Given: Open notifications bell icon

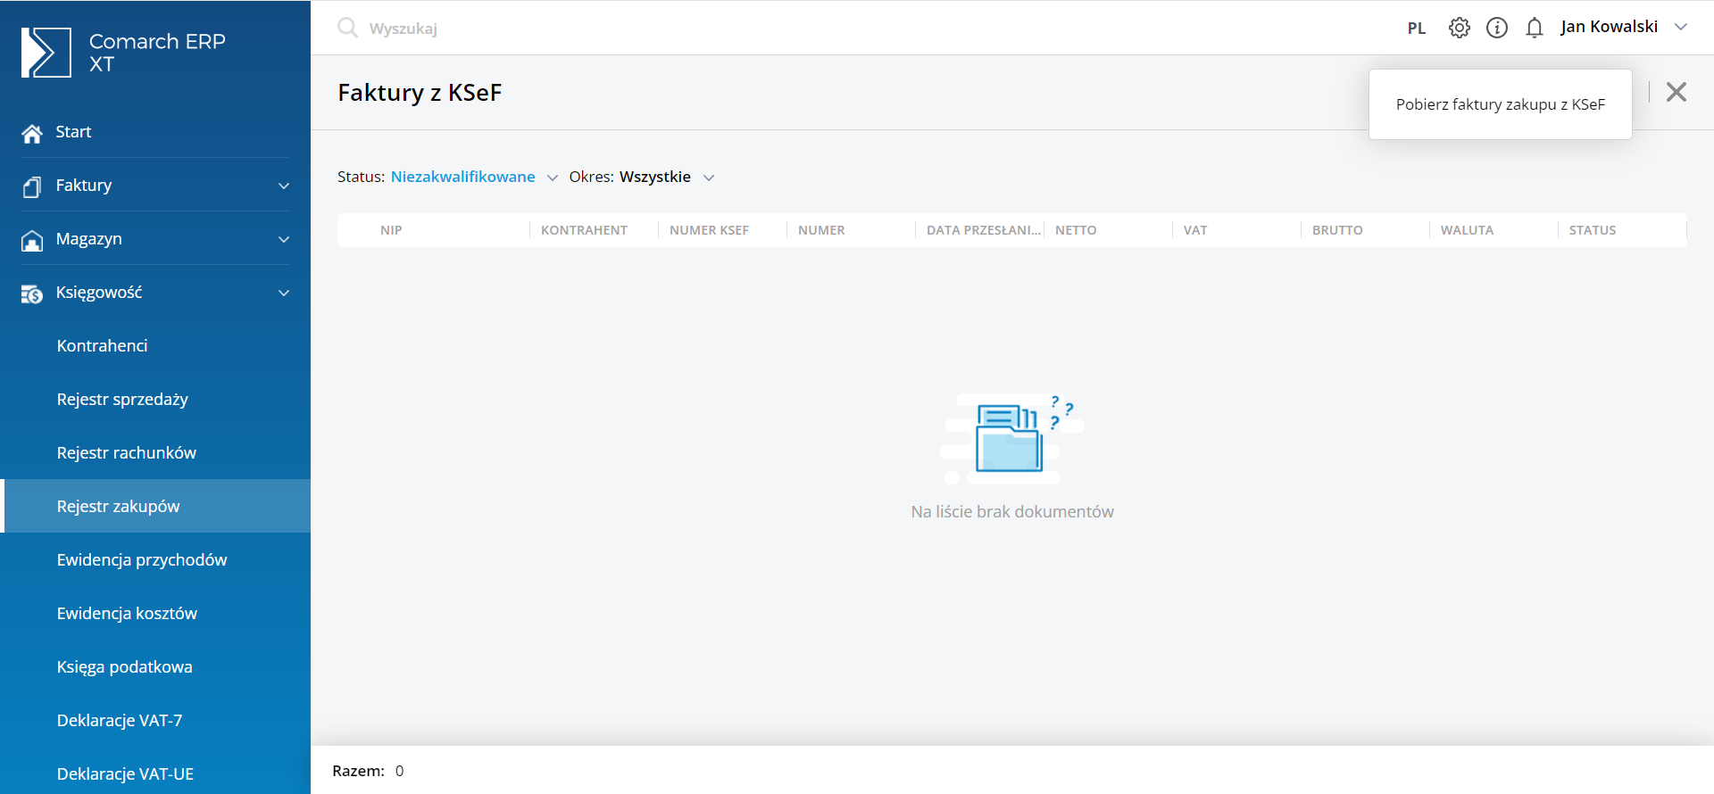Looking at the screenshot, I should 1534,28.
